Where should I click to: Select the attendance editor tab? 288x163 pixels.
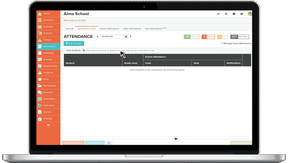[86, 29]
